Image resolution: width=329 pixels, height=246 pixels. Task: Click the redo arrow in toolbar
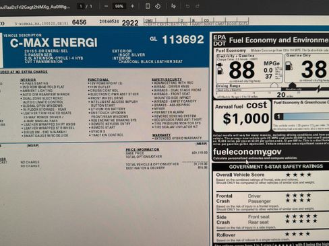point(197,6)
